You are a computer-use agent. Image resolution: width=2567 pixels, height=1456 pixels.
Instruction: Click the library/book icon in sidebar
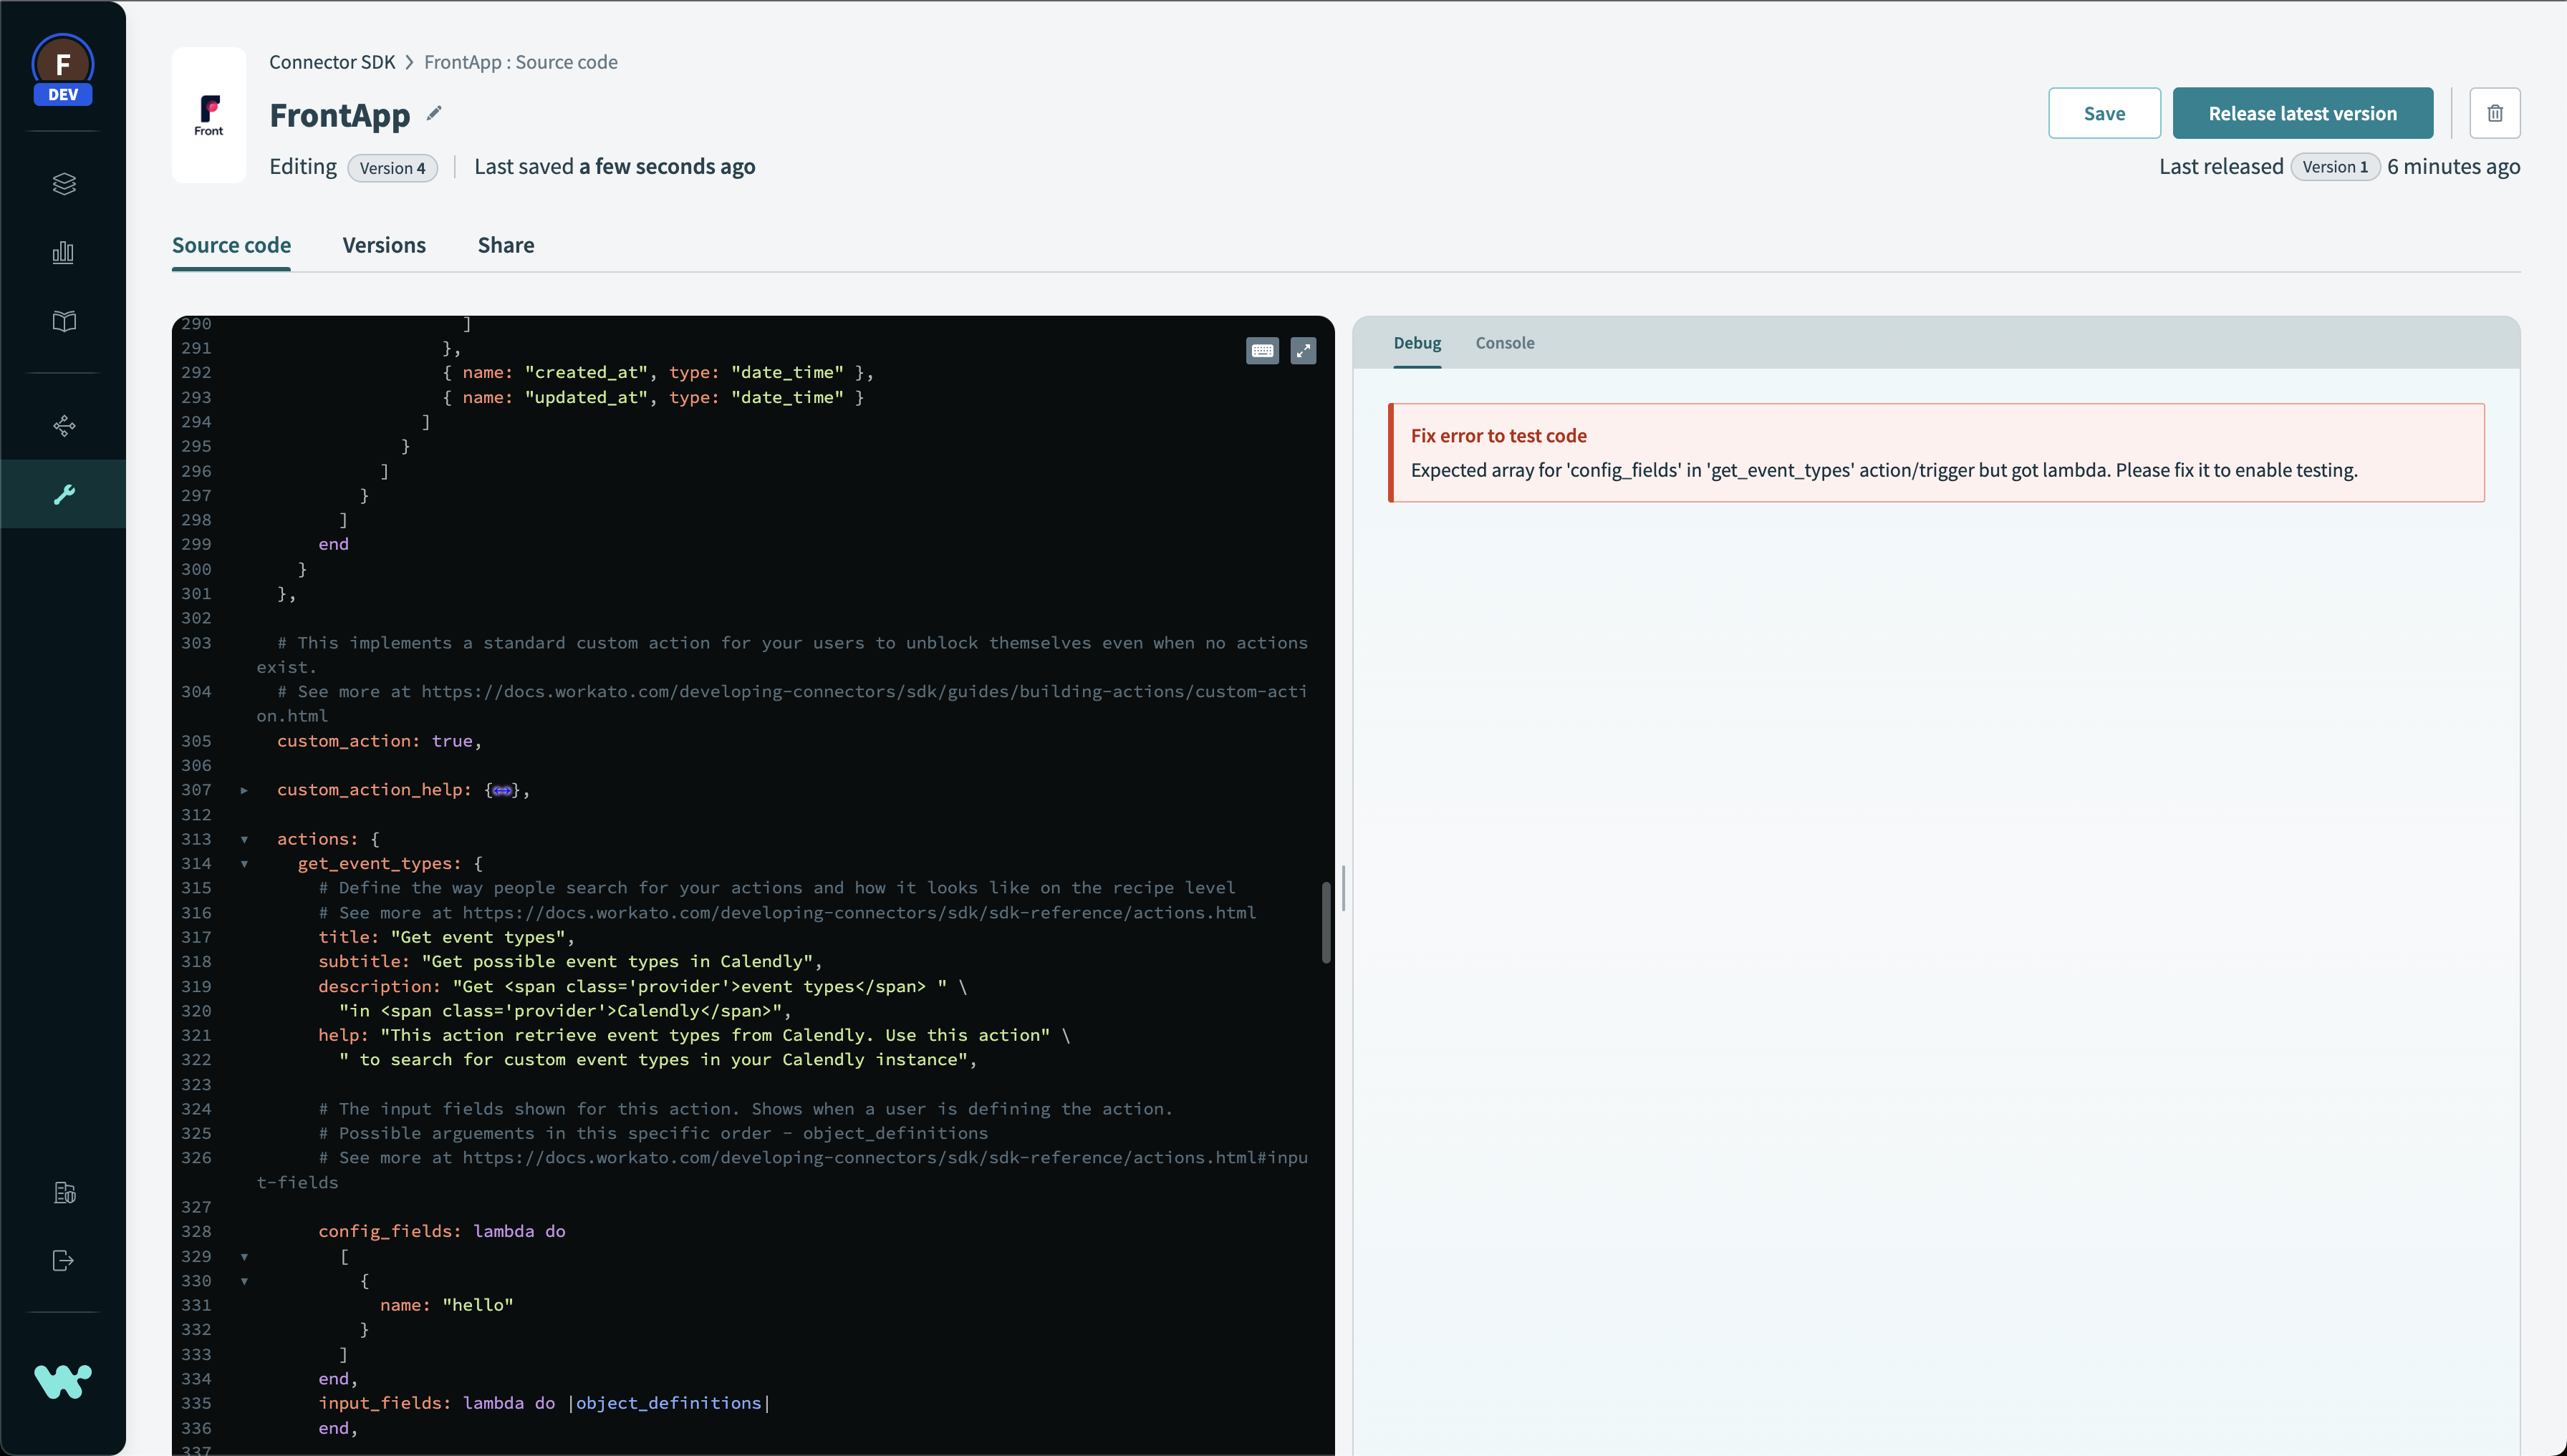(x=64, y=323)
